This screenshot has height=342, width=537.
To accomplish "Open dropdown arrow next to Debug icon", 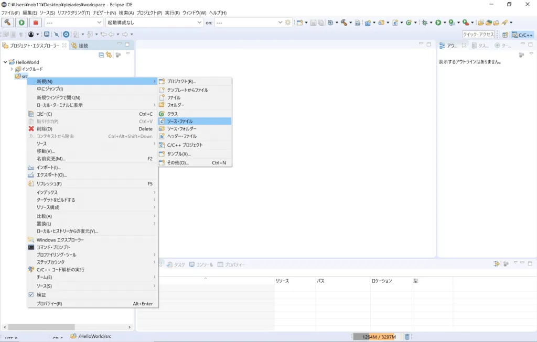I will pos(431,23).
